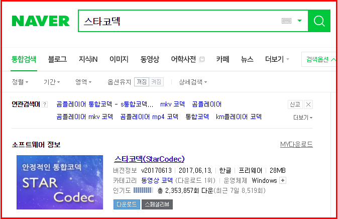Viewport: 338px width, 219px height.
Task: Switch to the 카페 tab
Action: coord(222,59)
